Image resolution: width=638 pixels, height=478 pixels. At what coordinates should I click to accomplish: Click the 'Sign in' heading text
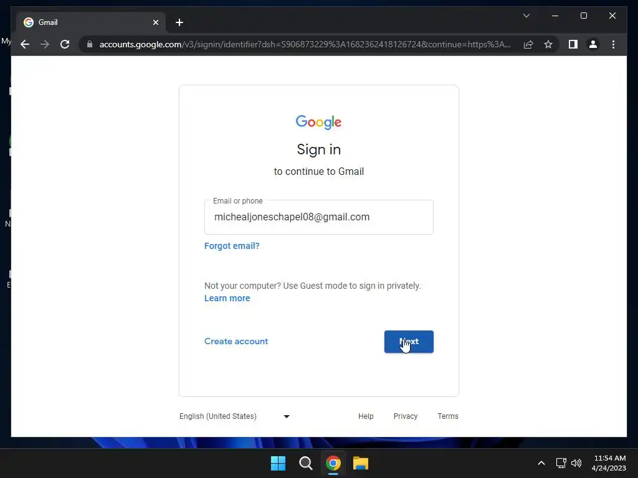(318, 149)
